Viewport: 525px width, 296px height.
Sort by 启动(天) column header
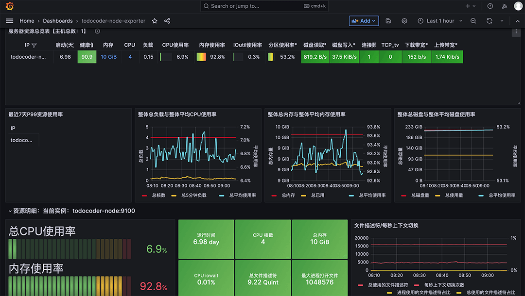65,45
